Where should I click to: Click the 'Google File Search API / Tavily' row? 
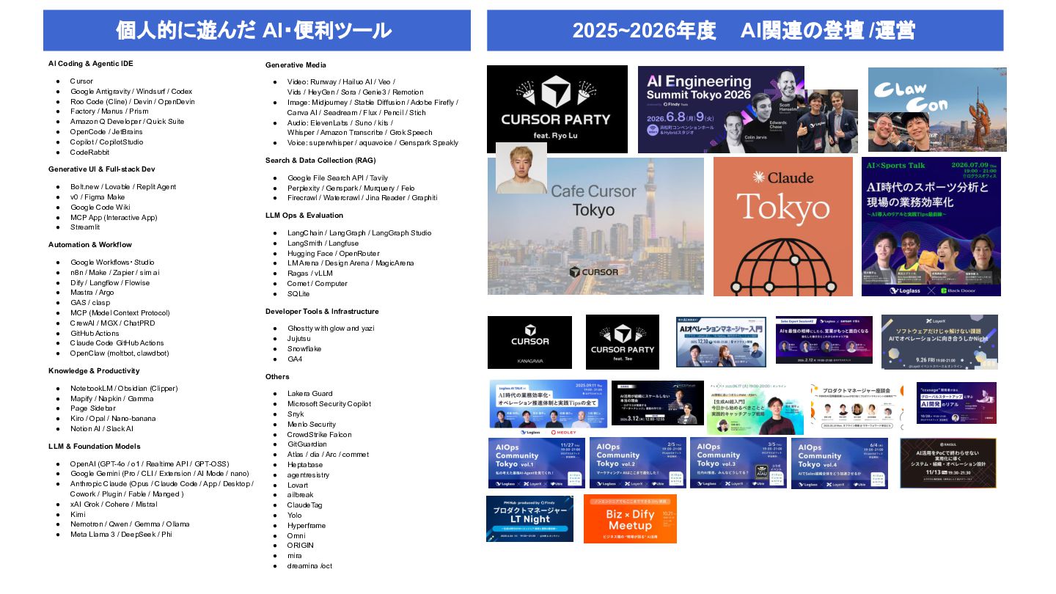coord(337,178)
